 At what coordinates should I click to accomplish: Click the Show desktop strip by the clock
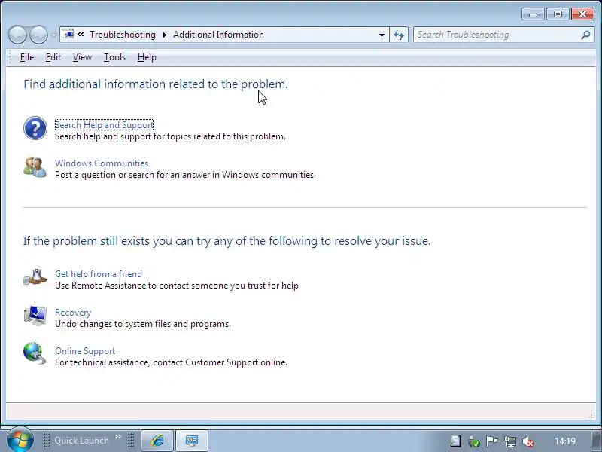pos(595,441)
